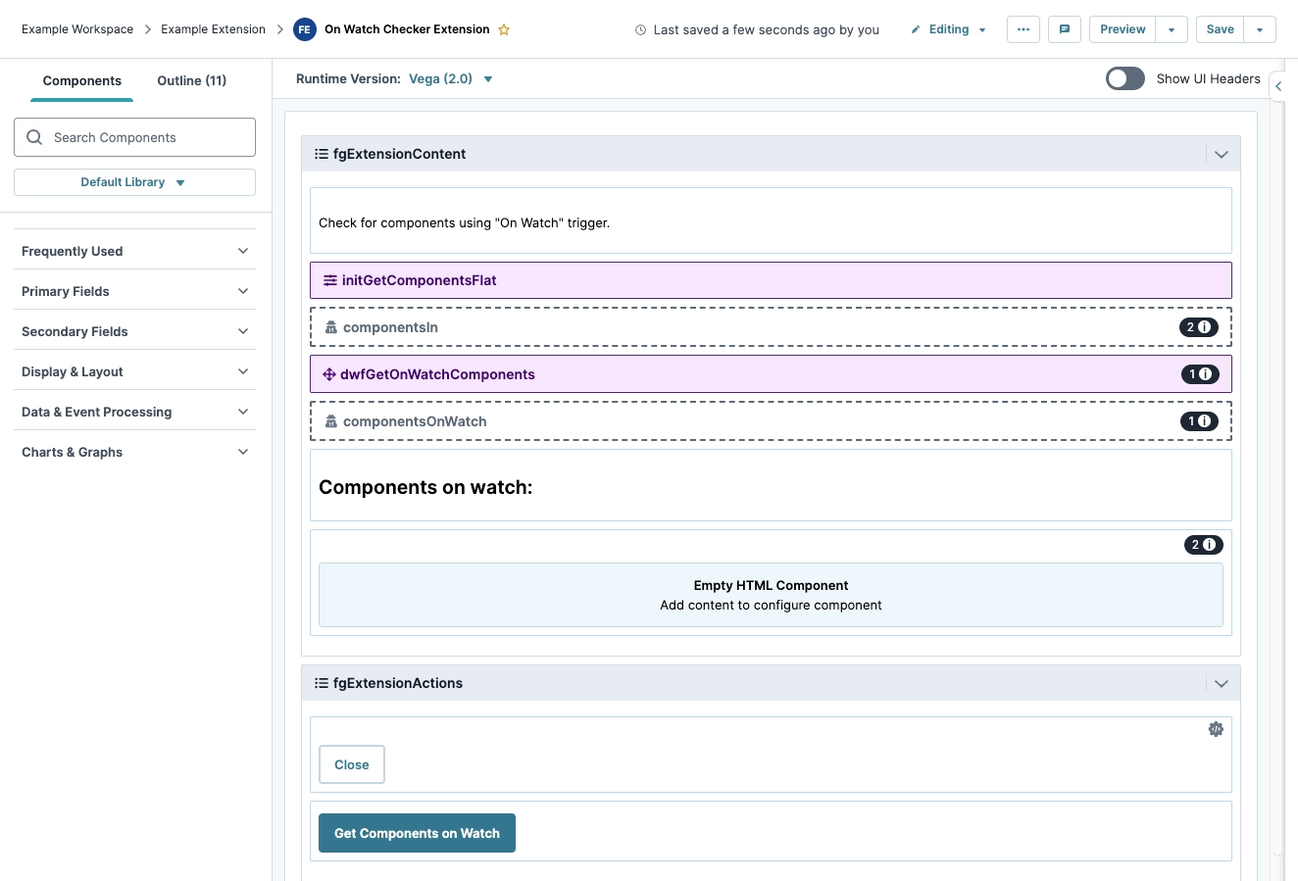This screenshot has width=1298, height=881.
Task: Click the Get Components on Watch button
Action: click(417, 833)
